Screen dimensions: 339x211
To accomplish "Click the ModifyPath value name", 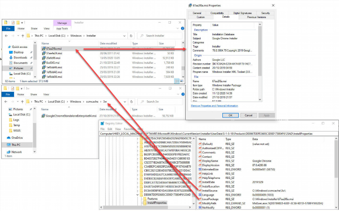I will point(209,203).
